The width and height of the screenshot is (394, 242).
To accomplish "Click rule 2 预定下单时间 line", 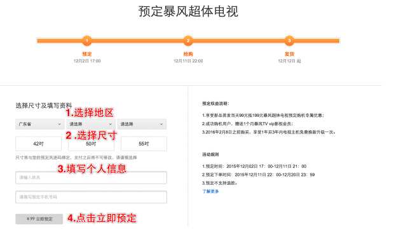I will click(x=259, y=175).
